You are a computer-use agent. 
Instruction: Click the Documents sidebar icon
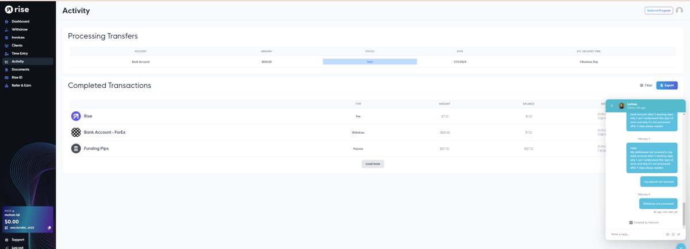pos(6,69)
